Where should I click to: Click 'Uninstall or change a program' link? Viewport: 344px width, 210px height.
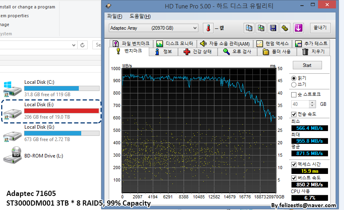coord(28,7)
